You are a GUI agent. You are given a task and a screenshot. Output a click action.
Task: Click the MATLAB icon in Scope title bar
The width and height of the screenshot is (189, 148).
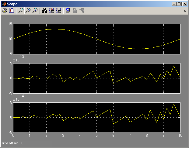(x=4, y=4)
